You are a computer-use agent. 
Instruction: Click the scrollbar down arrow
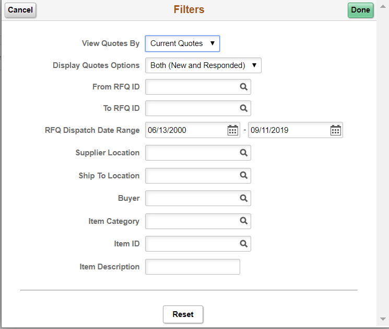pos(383,319)
